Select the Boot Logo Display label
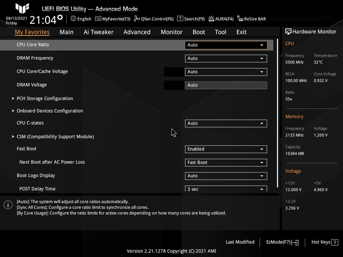The width and height of the screenshot is (343, 257). point(36,175)
